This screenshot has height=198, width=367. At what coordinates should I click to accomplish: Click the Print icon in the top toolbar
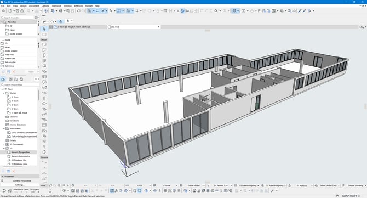click(22, 11)
